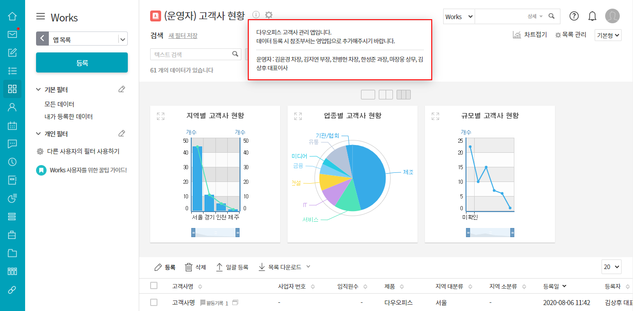Screen dimensions: 633x311
Task: Toggle the select-all checkbox in table header
Action: pyautogui.click(x=154, y=285)
